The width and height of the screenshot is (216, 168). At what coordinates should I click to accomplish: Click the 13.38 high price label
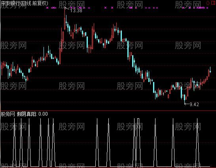point(76,10)
